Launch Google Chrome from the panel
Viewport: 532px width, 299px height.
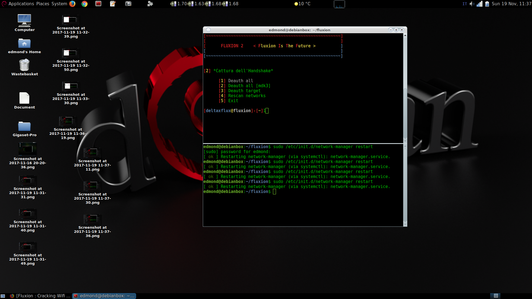point(85,4)
